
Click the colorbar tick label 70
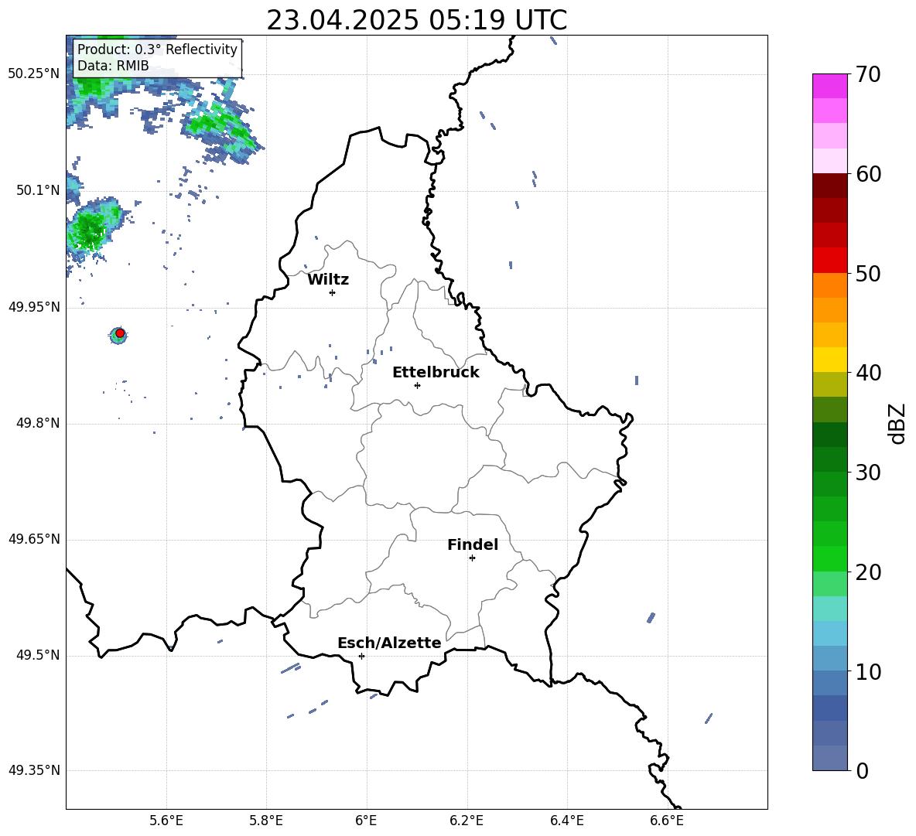click(868, 74)
